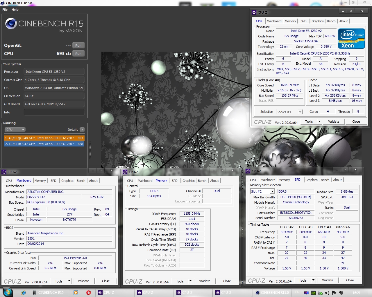372x297 pixels.
Task: Open the media player taskbar icon
Action: point(76,293)
